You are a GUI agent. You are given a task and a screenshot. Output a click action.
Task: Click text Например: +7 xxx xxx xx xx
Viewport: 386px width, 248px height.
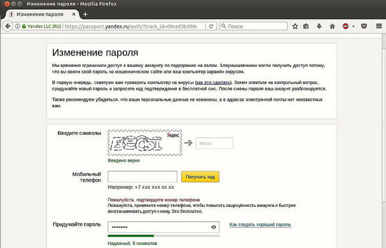pos(141,187)
